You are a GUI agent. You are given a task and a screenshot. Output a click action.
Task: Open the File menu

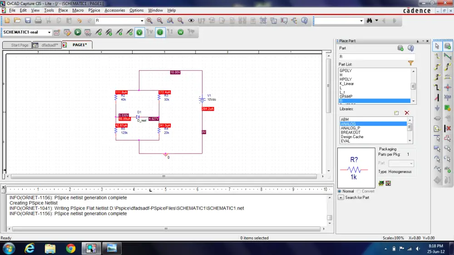click(x=12, y=10)
